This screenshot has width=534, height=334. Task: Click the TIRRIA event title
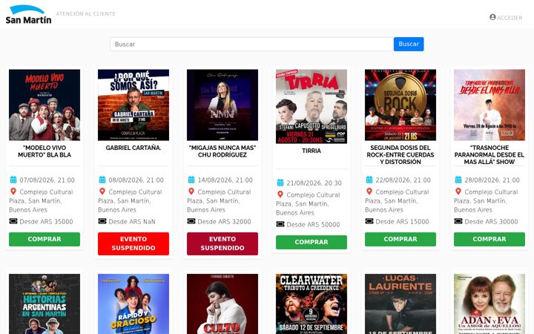pos(311,151)
